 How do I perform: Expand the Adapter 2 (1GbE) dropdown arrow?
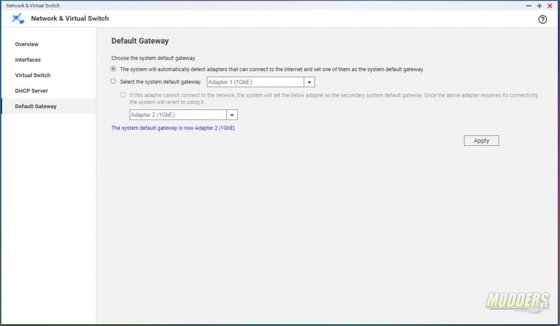(x=232, y=115)
